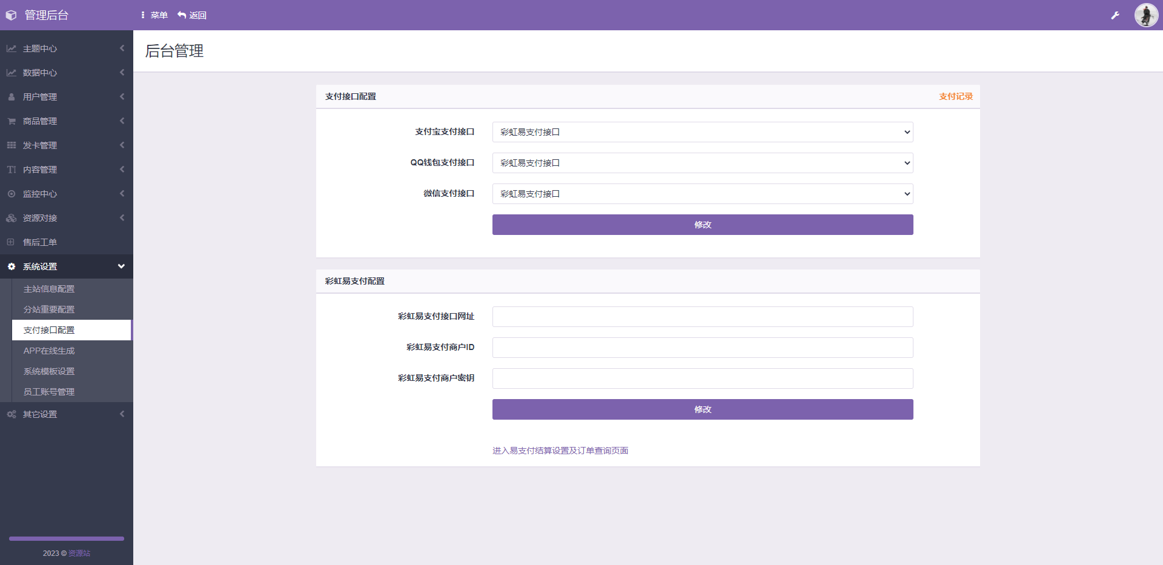Expand the 用户管理 chevron
Viewport: 1163px width, 565px height.
click(122, 96)
